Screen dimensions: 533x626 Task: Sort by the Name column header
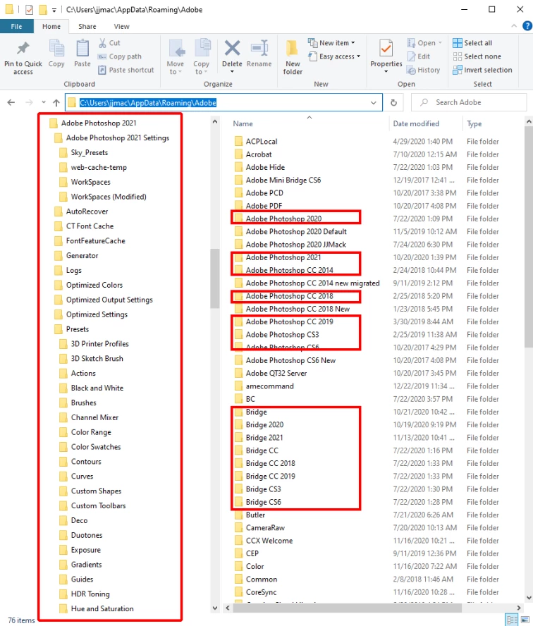click(243, 124)
